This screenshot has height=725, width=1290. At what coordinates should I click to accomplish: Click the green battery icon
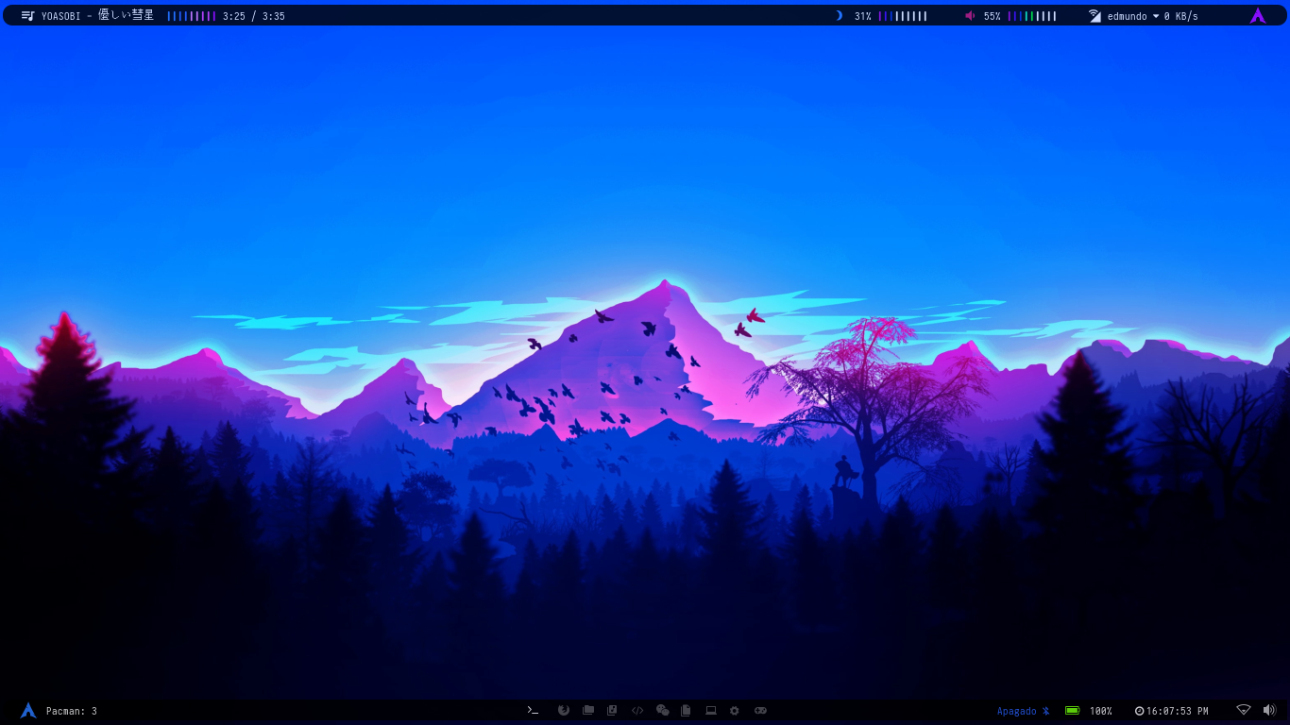pyautogui.click(x=1072, y=711)
